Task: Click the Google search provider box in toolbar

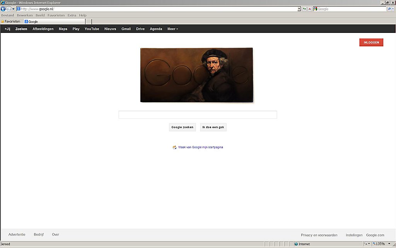Action: tap(350, 9)
